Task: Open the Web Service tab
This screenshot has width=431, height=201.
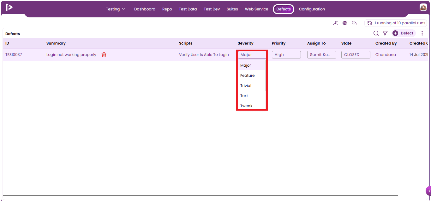Action: click(x=256, y=9)
